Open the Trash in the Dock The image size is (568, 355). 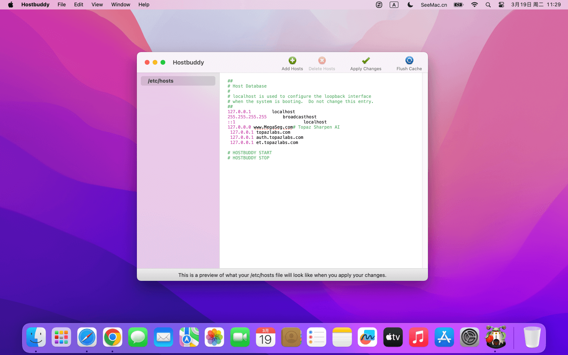coord(532,337)
